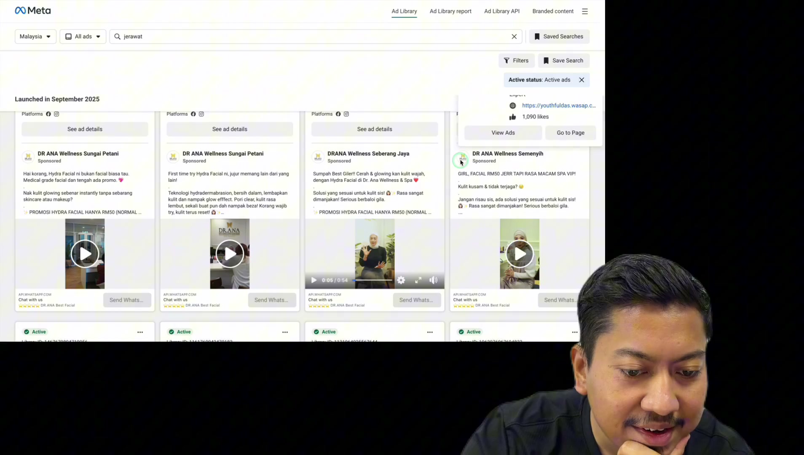Click View Ads in page popup
This screenshot has height=455, width=804.
click(x=503, y=133)
